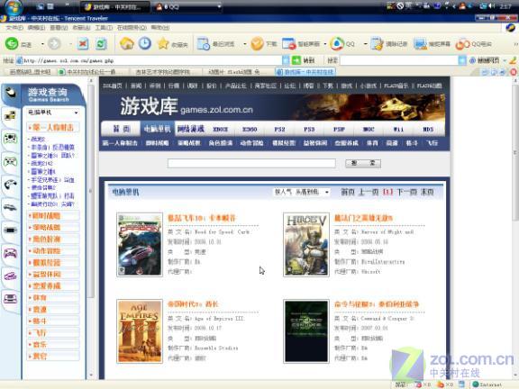This screenshot has width=519, height=389.
Task: Open the Need for Speed Carbon title link
Action: [202, 218]
